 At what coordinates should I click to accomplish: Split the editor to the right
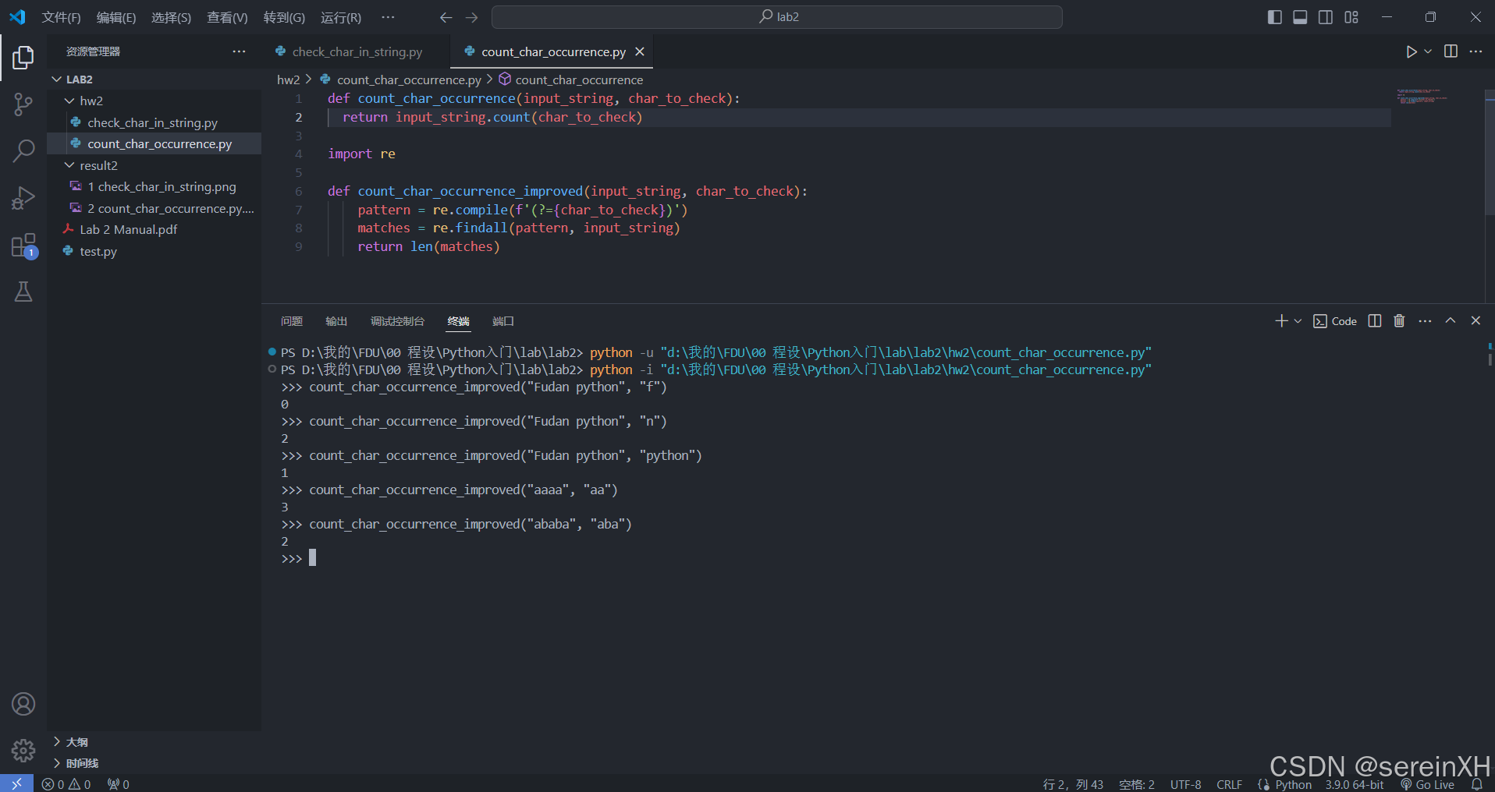(1451, 51)
